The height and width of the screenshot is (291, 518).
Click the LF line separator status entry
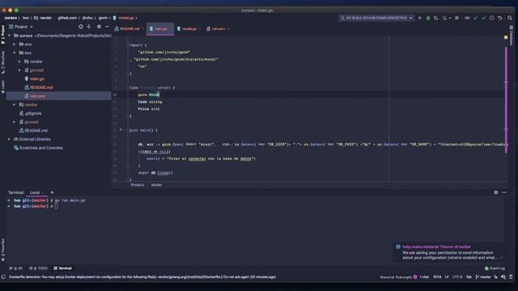coord(447,277)
